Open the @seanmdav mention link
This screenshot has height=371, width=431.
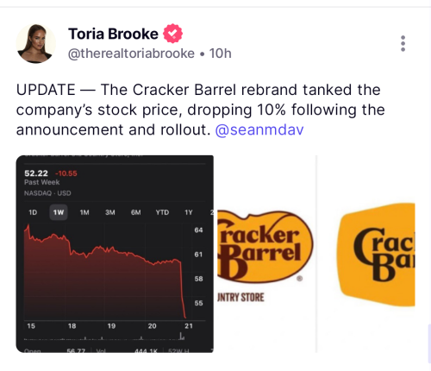(x=259, y=129)
